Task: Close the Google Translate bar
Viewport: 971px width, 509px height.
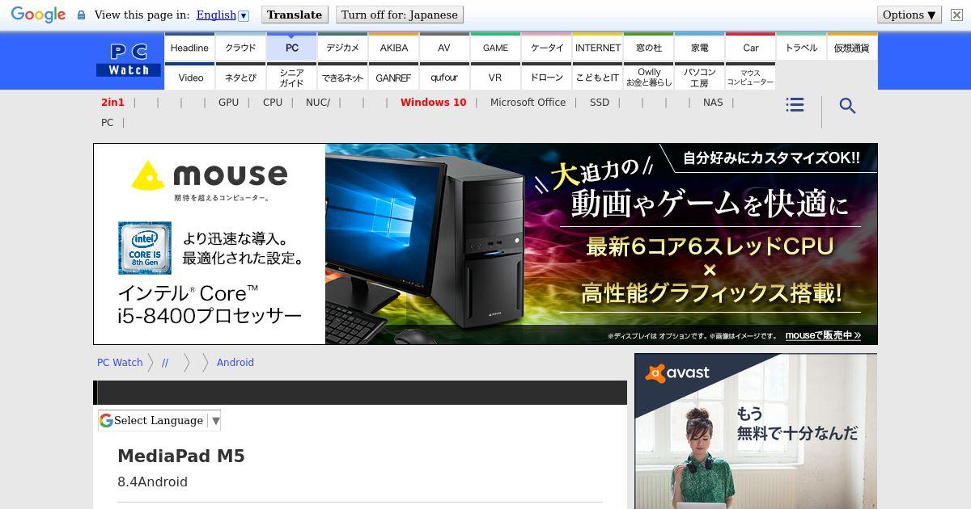Action: [x=956, y=15]
